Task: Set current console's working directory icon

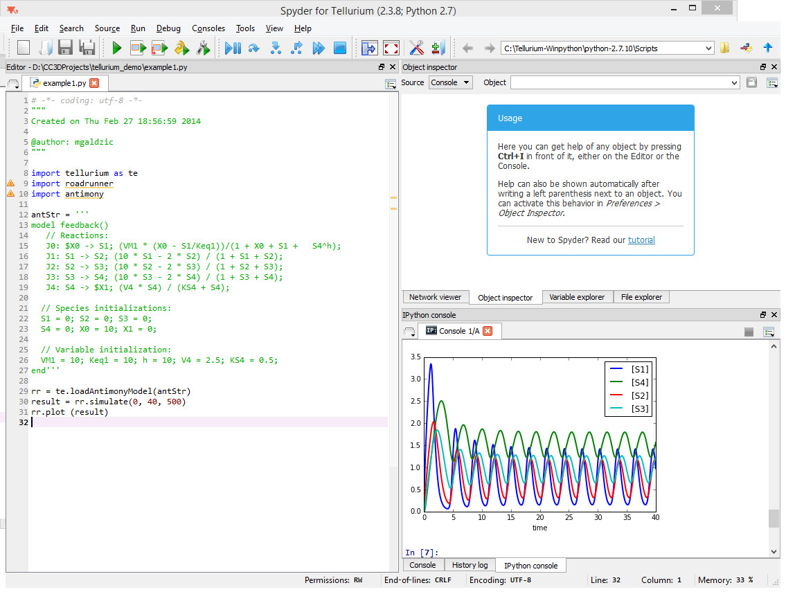Action: point(747,48)
